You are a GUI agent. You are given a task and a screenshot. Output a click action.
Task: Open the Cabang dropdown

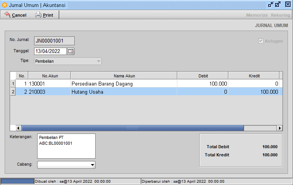[x=66, y=165]
